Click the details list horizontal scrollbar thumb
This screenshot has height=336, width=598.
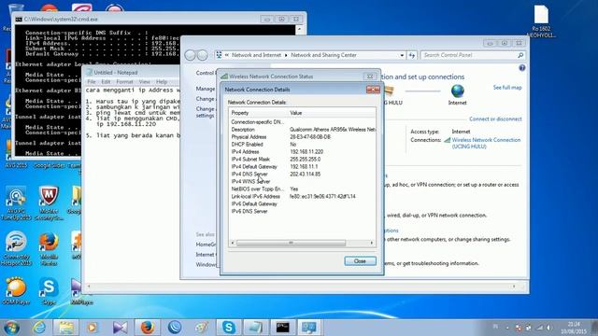(x=291, y=243)
